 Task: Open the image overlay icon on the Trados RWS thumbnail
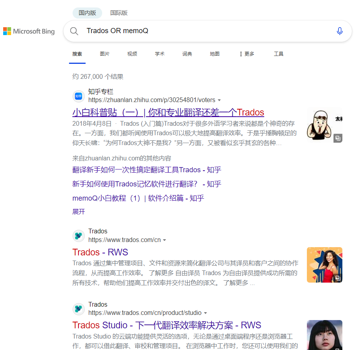pos(338,277)
